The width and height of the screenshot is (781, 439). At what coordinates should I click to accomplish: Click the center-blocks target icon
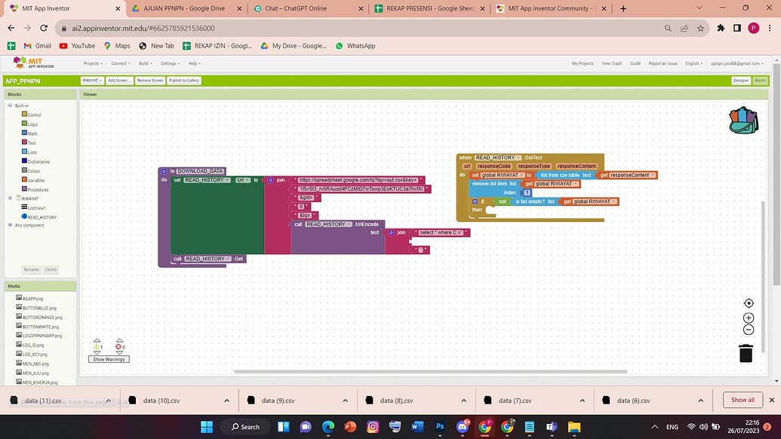pyautogui.click(x=748, y=302)
